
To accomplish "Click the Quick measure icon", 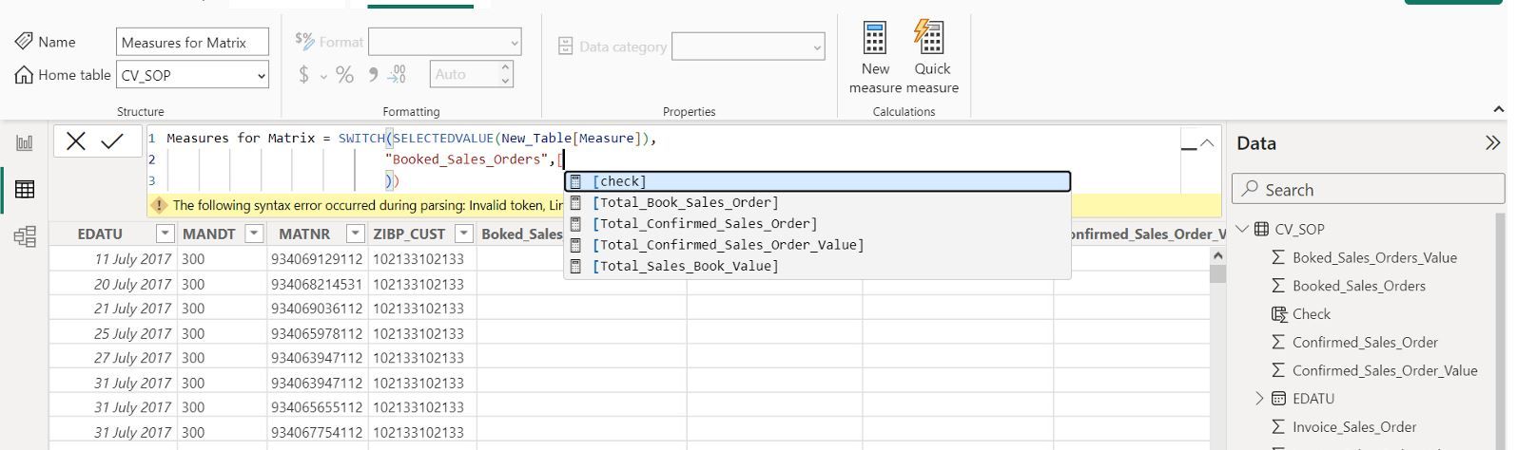I will pyautogui.click(x=929, y=38).
